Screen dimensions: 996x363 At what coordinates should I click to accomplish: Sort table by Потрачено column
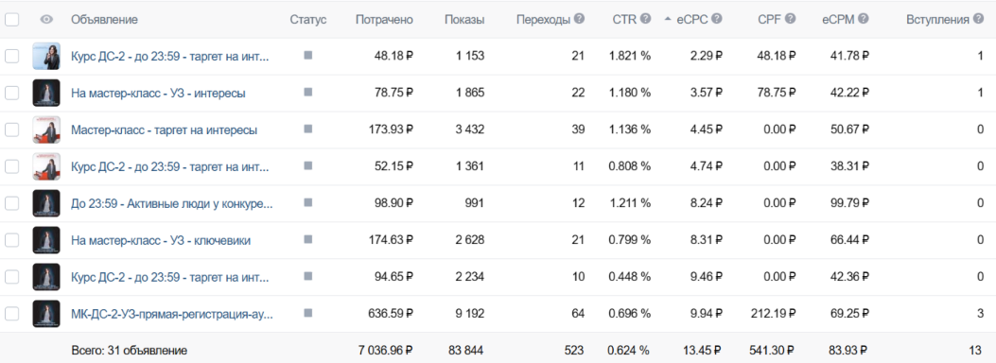pyautogui.click(x=384, y=20)
